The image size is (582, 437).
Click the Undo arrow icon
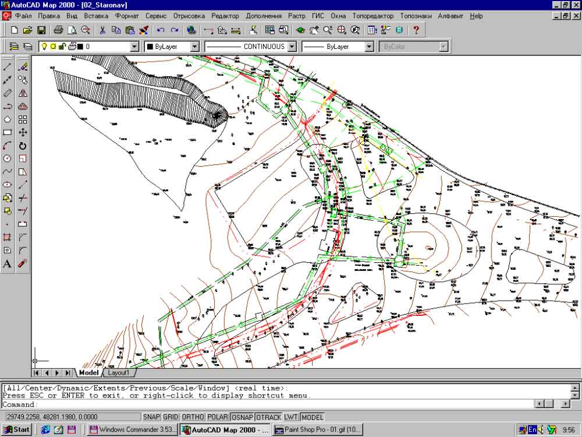pyautogui.click(x=161, y=30)
